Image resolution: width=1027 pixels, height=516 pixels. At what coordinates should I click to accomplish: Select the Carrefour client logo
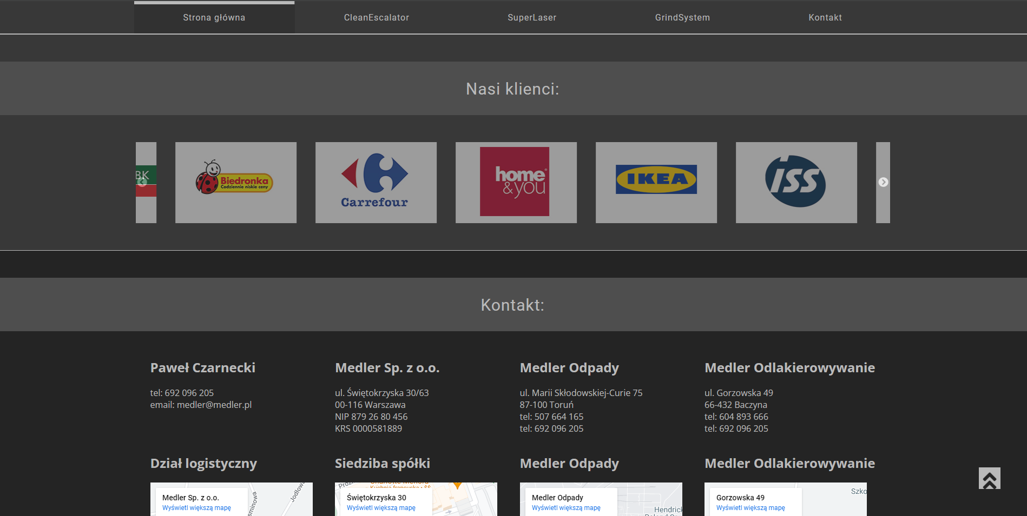point(376,183)
